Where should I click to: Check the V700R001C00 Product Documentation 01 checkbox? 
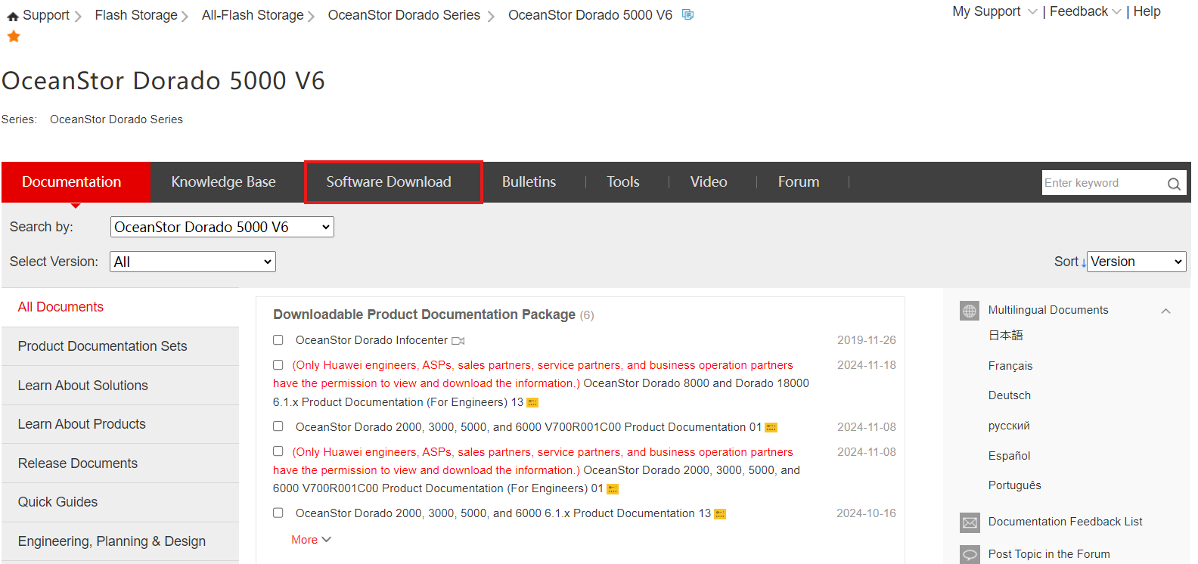(278, 426)
